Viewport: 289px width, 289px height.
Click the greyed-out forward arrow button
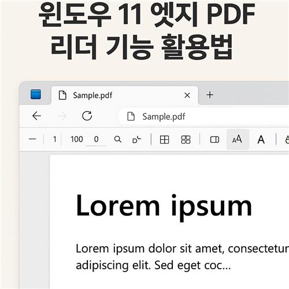[62, 116]
